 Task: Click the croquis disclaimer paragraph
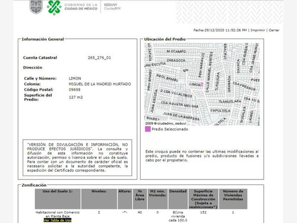[x=202, y=156]
